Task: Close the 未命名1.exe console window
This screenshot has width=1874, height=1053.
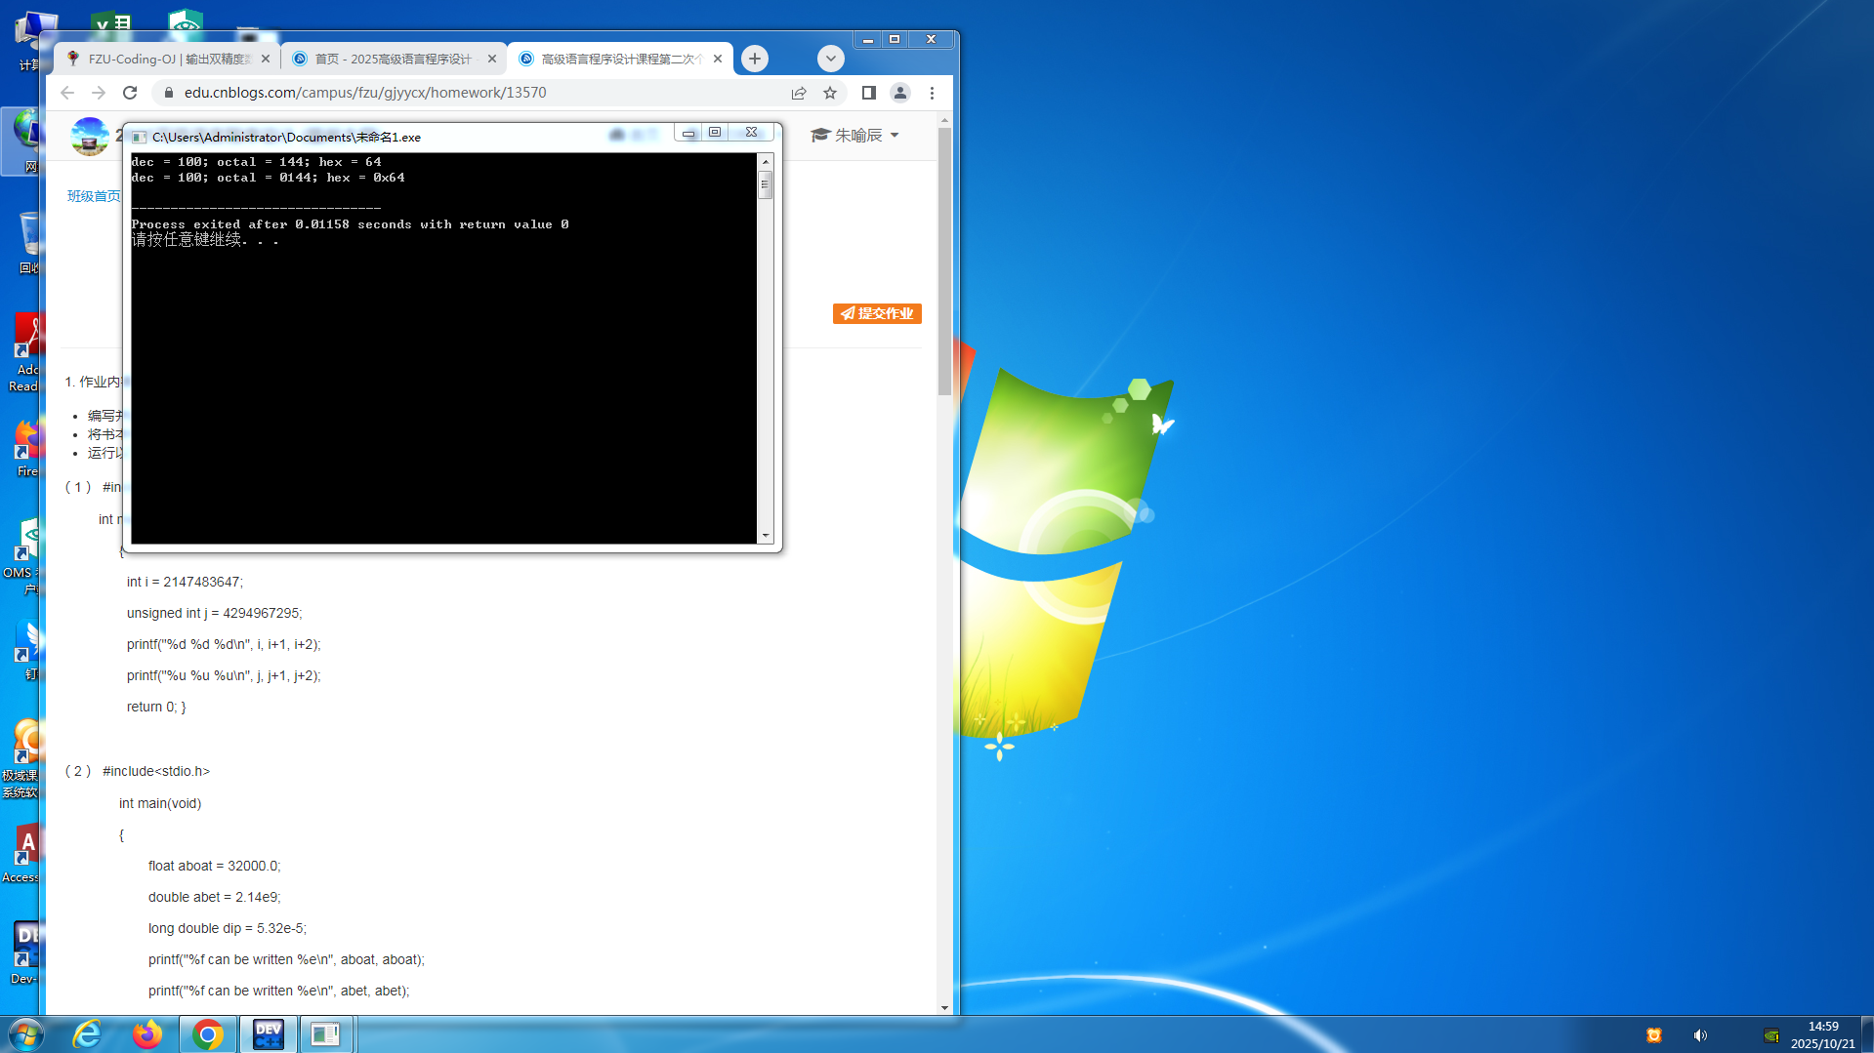Action: 751,132
